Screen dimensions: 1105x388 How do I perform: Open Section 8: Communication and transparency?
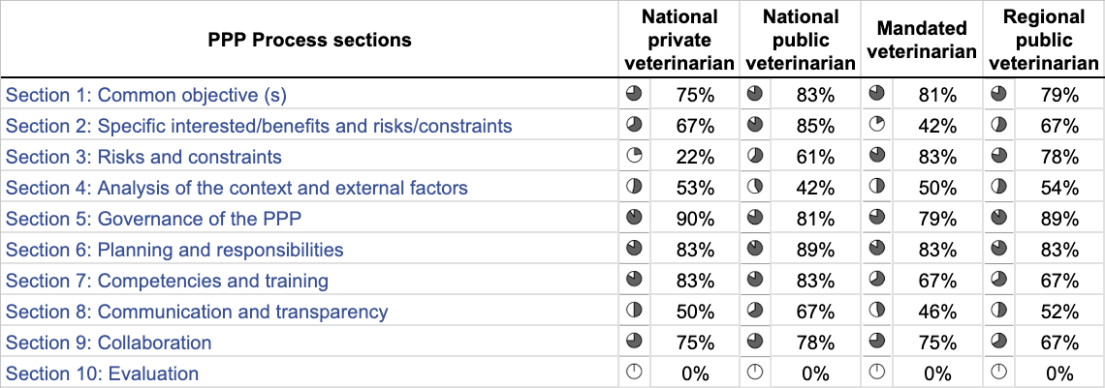coord(197,312)
